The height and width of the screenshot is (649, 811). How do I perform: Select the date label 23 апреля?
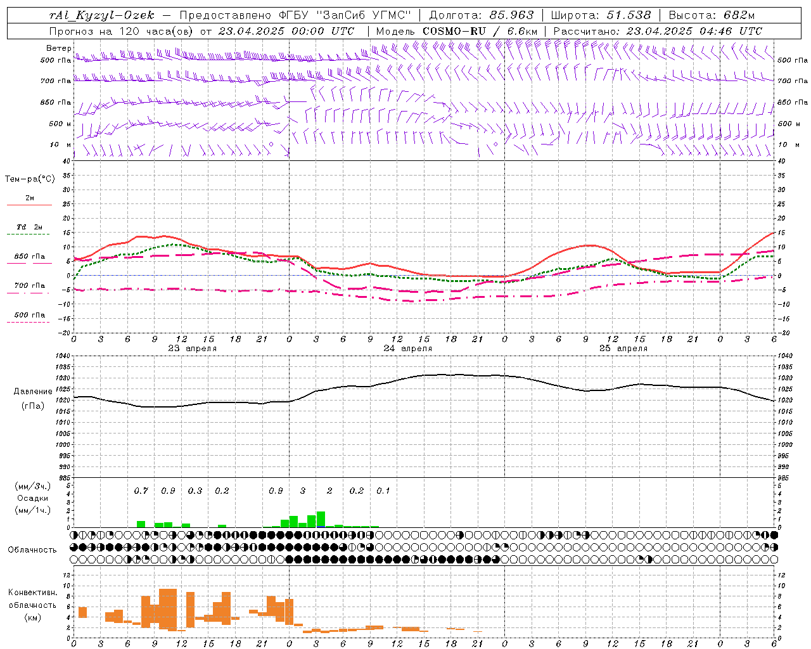pos(193,349)
